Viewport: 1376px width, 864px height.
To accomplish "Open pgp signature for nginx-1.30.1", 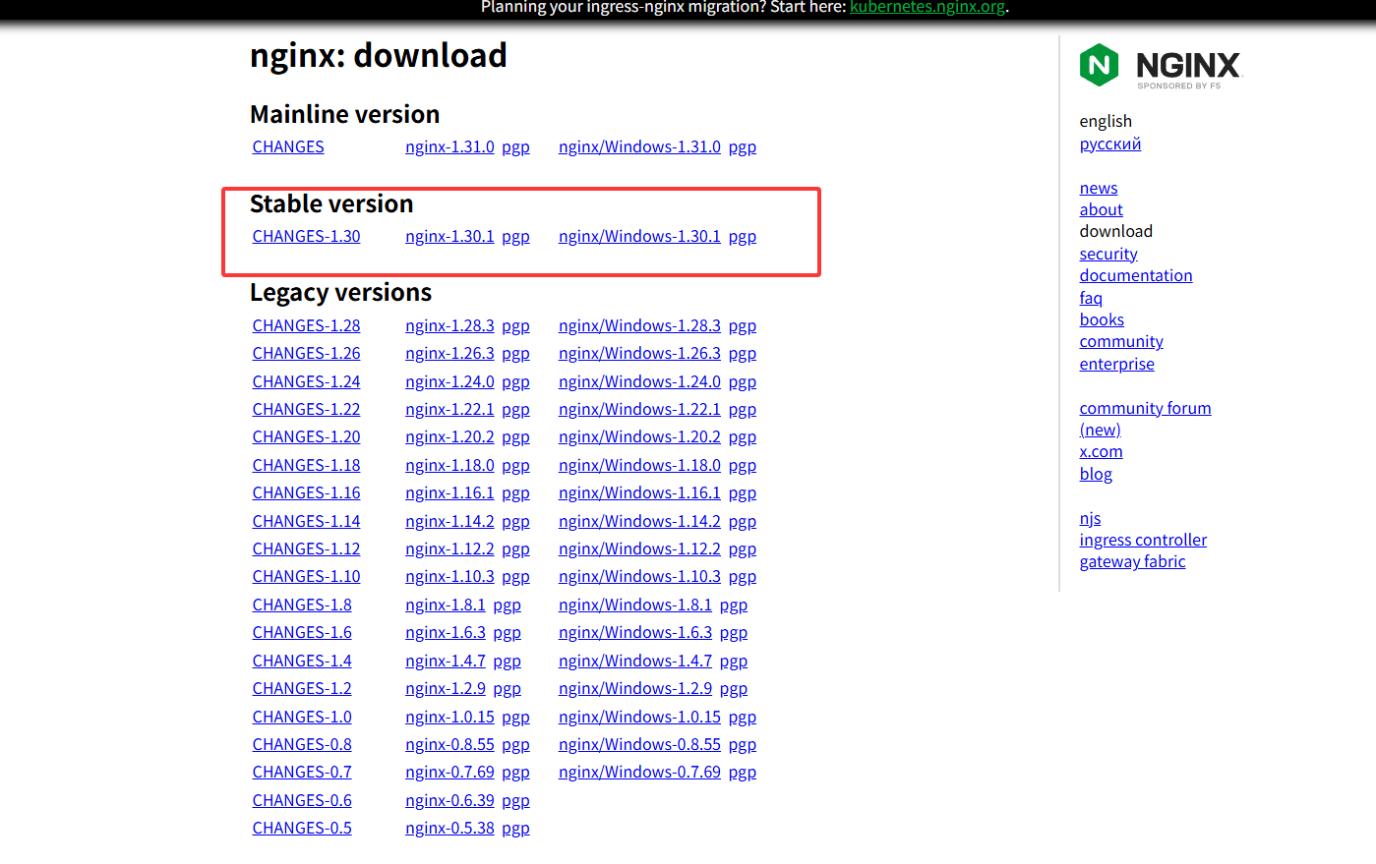I will [x=515, y=237].
